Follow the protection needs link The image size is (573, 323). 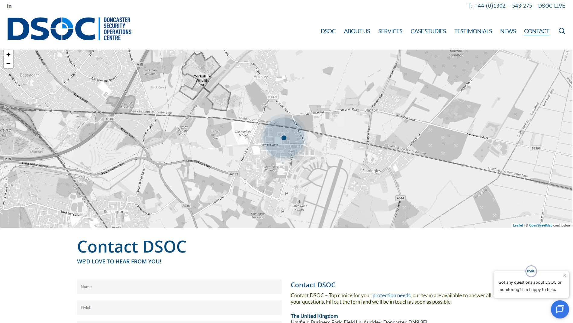click(x=391, y=295)
